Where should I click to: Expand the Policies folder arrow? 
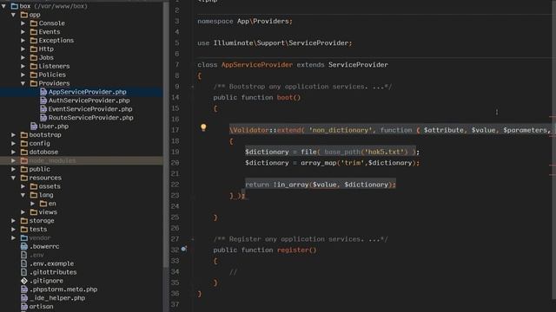[x=23, y=75]
